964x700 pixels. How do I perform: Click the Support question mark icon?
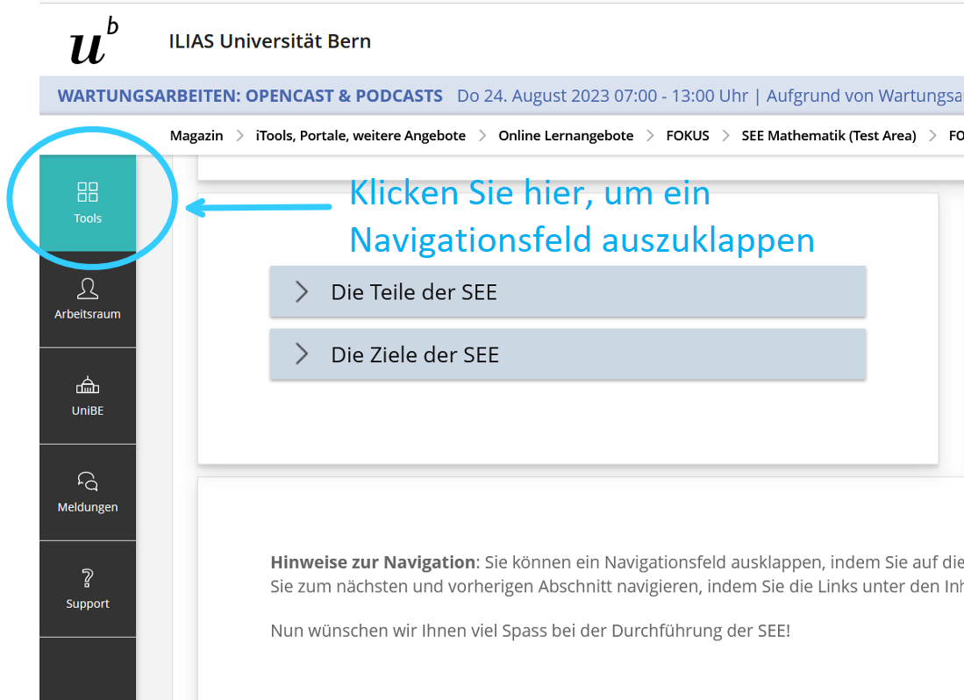pyautogui.click(x=88, y=578)
